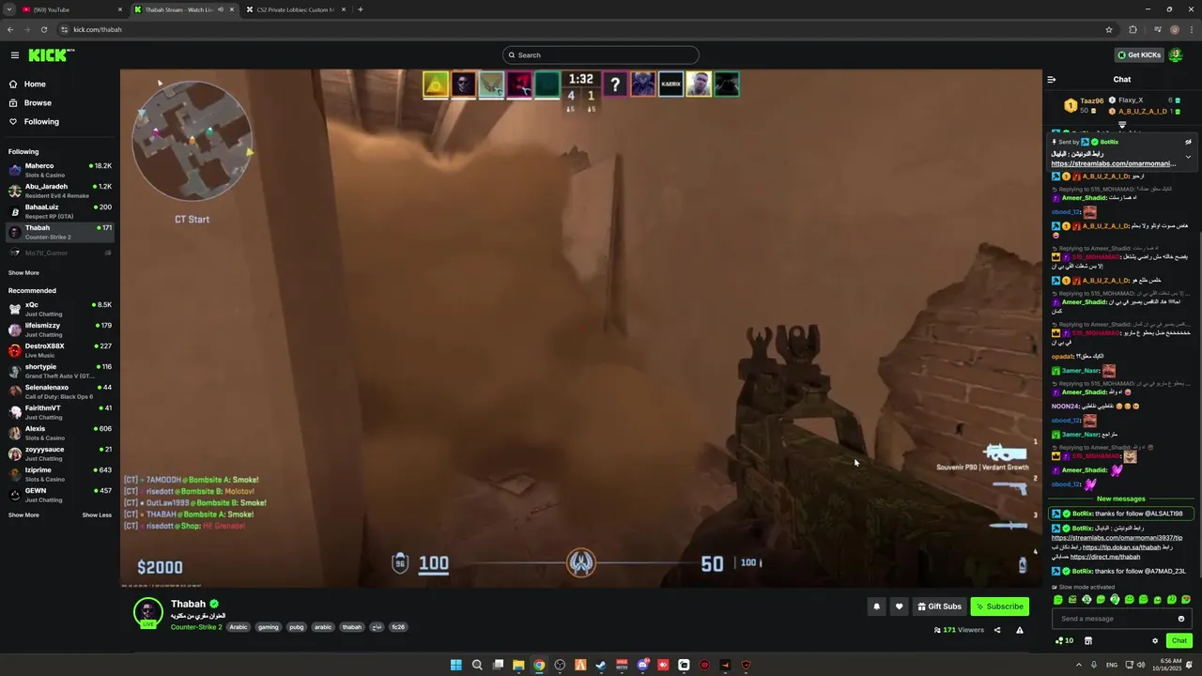Select the pubg stream tag

pyautogui.click(x=297, y=627)
